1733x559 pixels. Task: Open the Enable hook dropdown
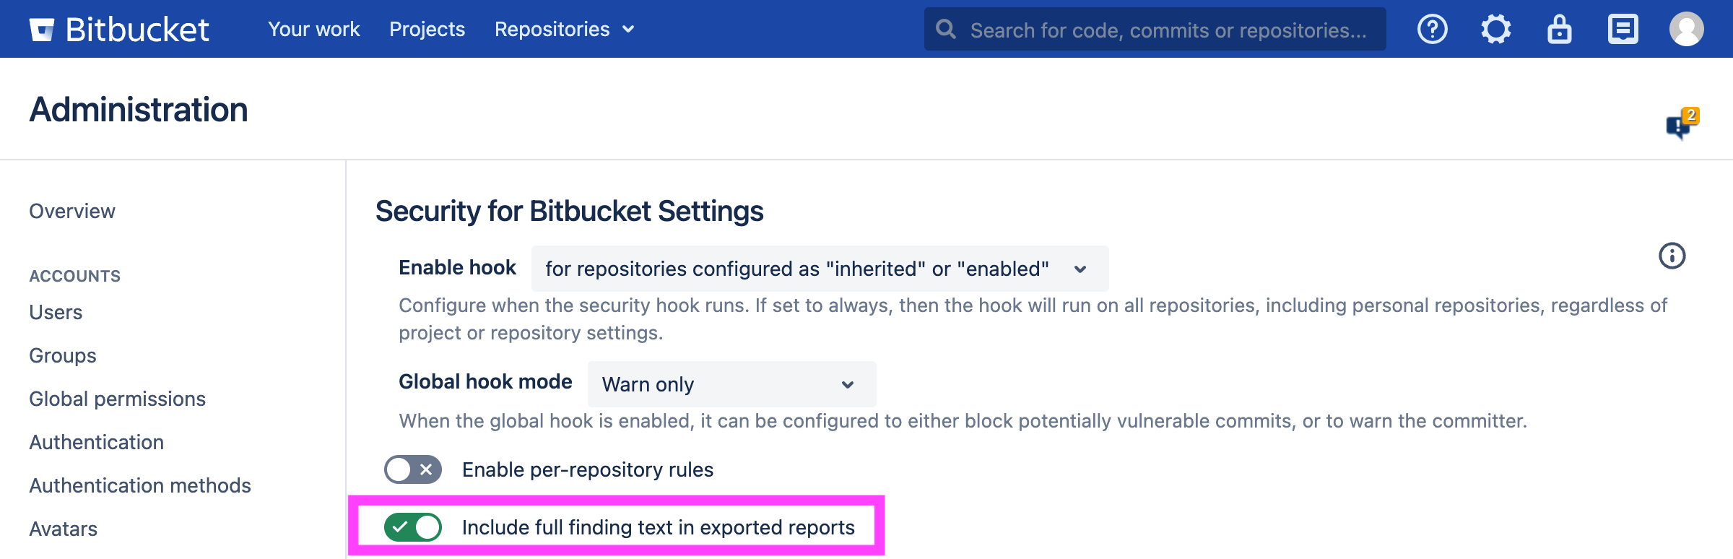(820, 269)
